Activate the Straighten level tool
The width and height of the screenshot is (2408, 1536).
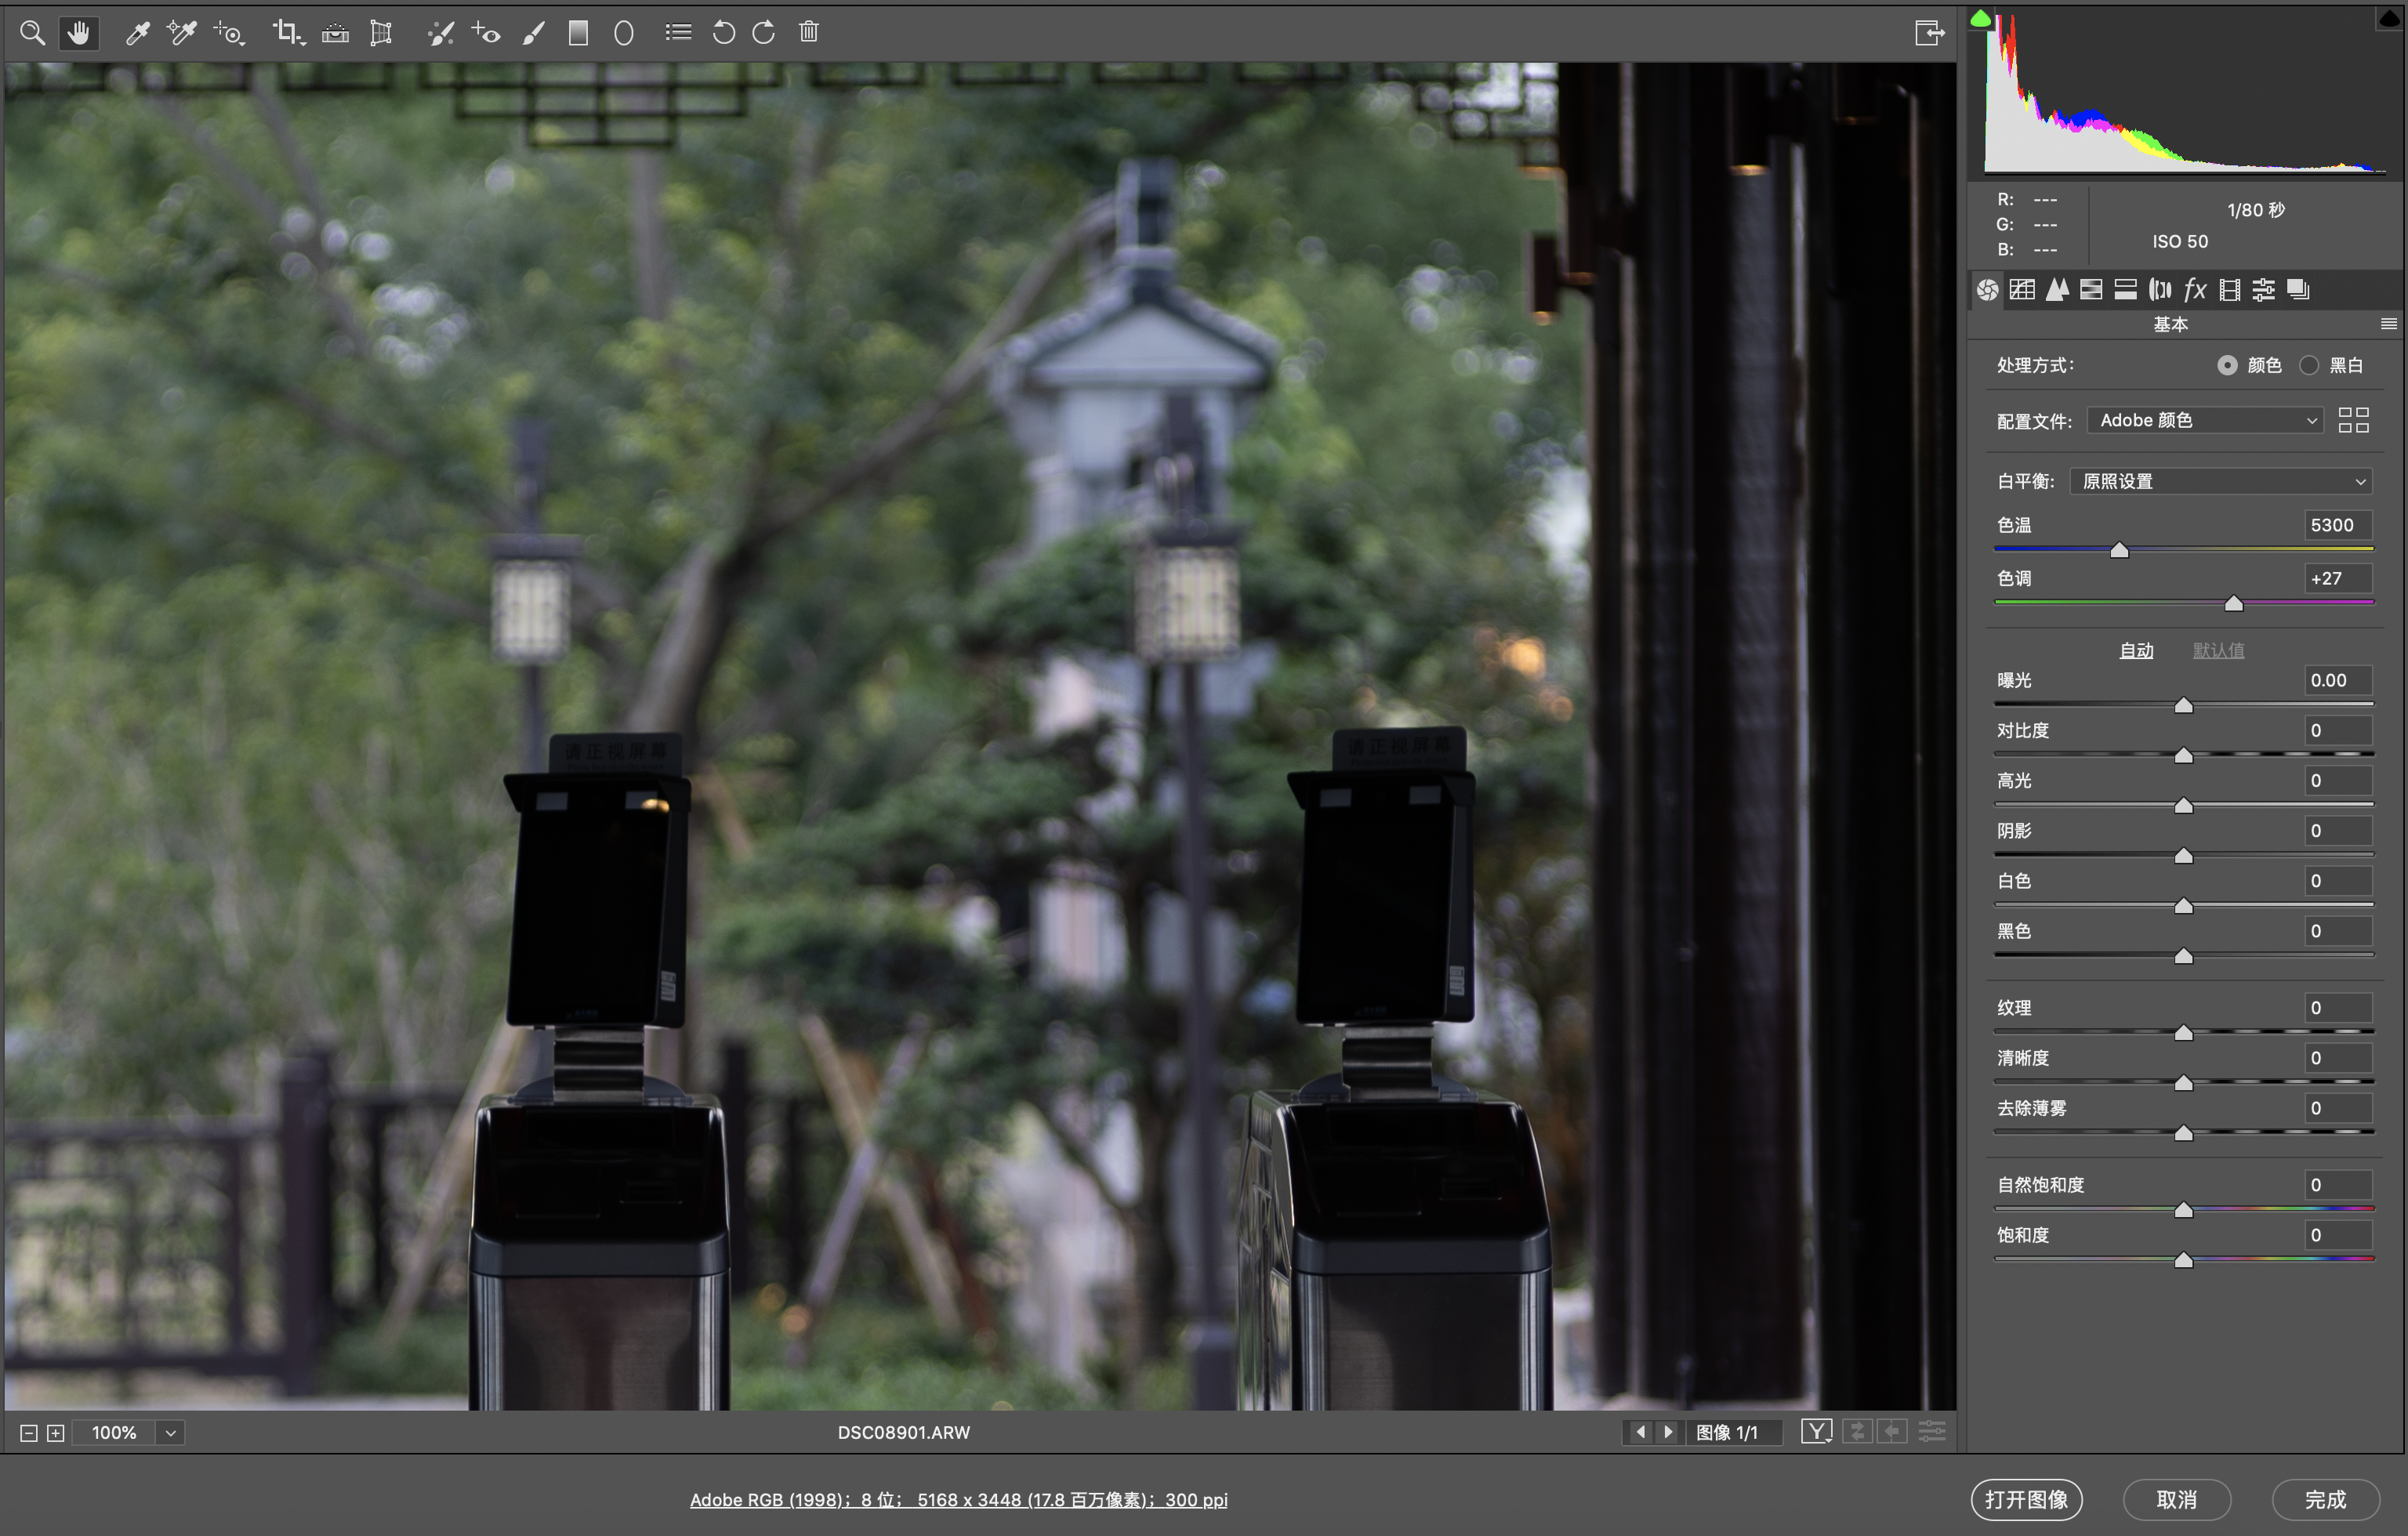[x=335, y=33]
